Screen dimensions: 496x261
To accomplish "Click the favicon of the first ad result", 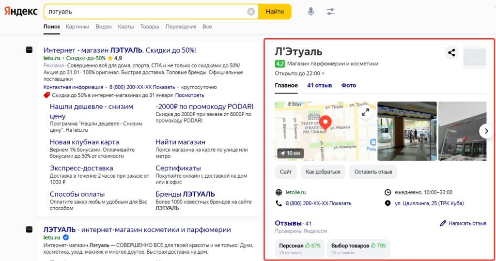I will coord(29,50).
